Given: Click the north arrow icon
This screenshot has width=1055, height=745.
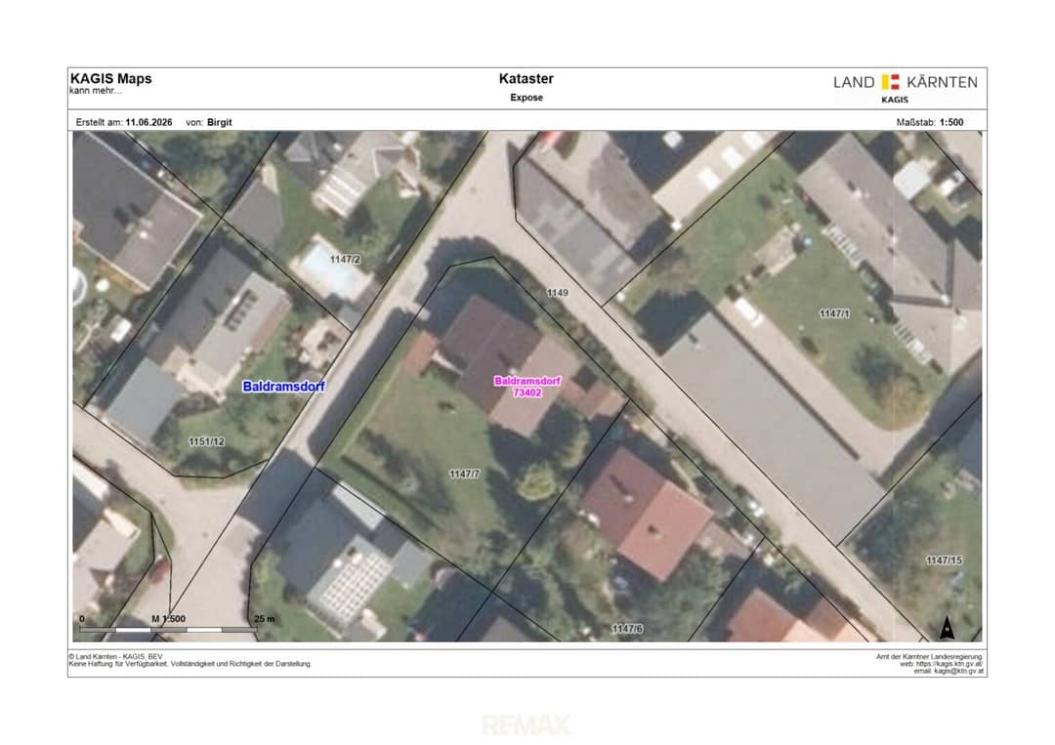Looking at the screenshot, I should coord(947,627).
